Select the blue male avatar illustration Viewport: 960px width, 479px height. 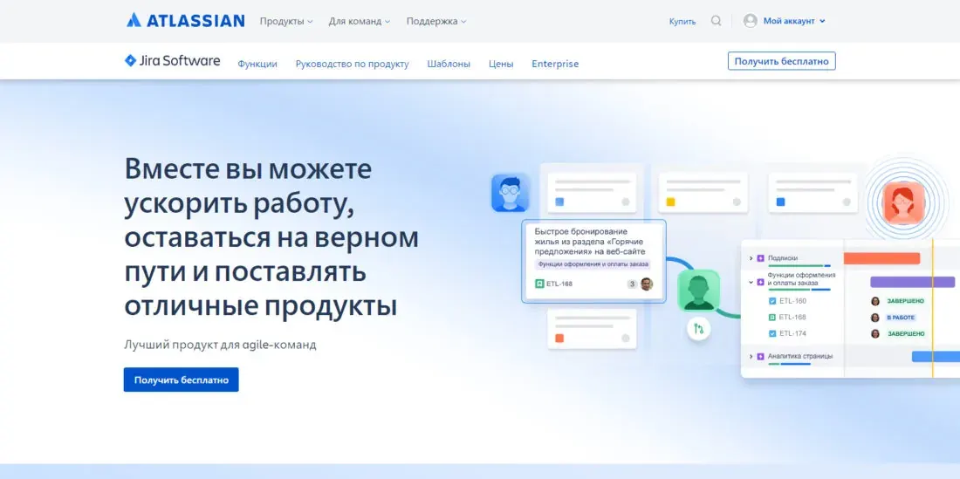(510, 193)
